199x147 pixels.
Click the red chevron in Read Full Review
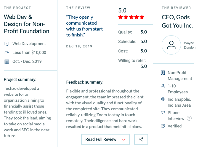pyautogui.click(x=123, y=139)
